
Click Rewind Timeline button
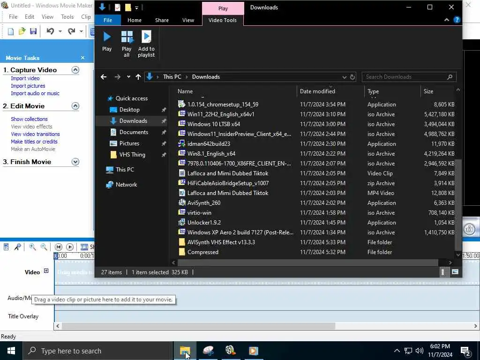tap(59, 247)
